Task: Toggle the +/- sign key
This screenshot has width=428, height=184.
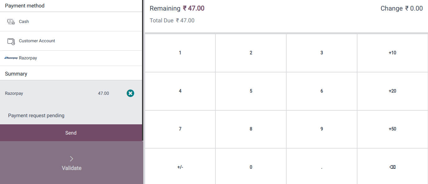Action: click(x=180, y=167)
